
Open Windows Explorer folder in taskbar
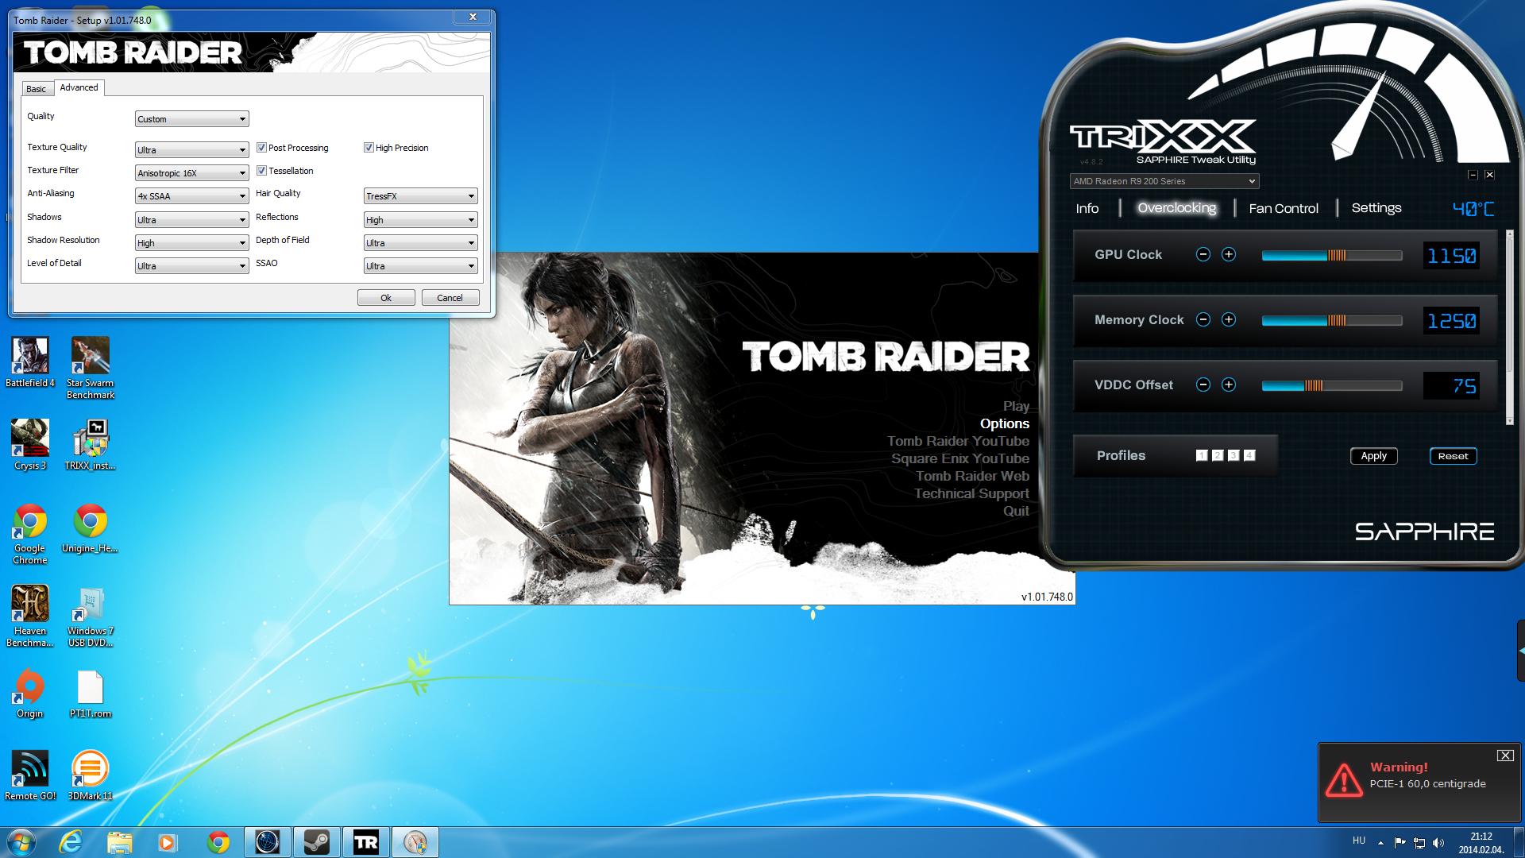(120, 842)
